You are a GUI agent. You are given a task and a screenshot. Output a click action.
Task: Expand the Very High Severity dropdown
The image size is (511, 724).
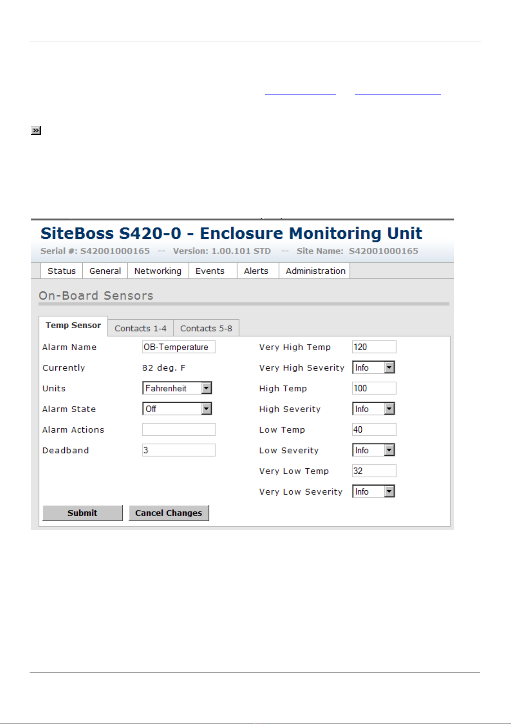pos(374,368)
